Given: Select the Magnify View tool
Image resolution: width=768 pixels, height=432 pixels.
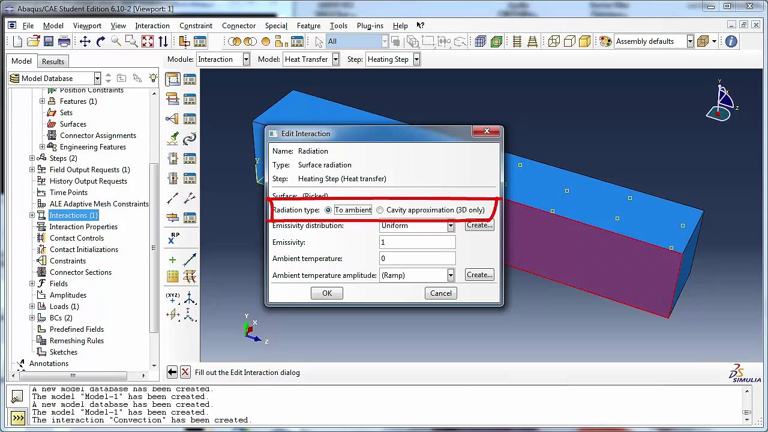Looking at the screenshot, I should 116,41.
